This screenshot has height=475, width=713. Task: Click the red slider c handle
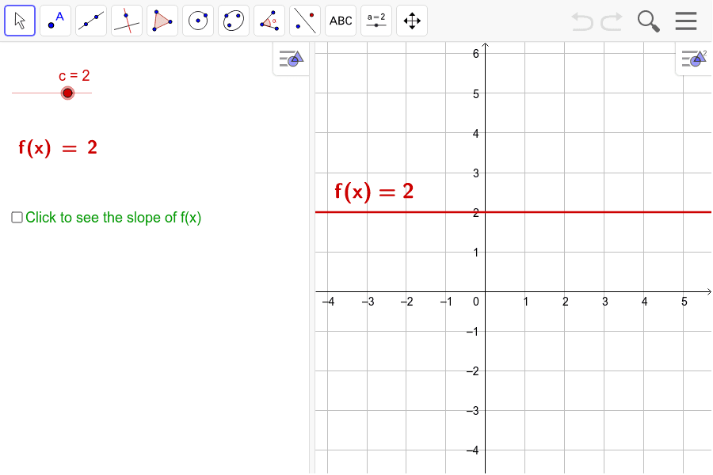[x=68, y=93]
